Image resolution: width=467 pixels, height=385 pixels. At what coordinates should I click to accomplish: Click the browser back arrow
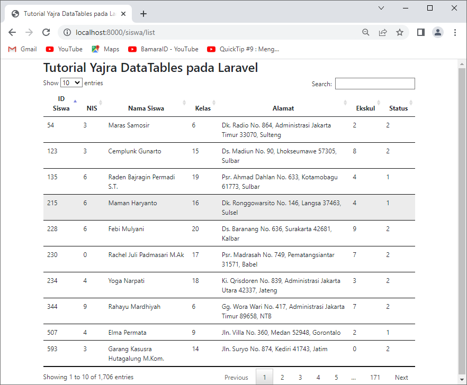[12, 32]
